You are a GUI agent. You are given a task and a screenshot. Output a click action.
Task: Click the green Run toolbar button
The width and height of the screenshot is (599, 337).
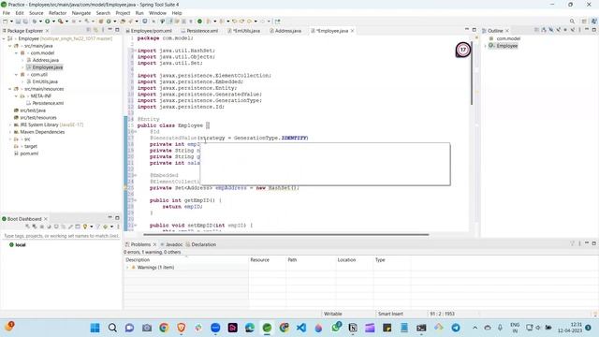(x=48, y=22)
